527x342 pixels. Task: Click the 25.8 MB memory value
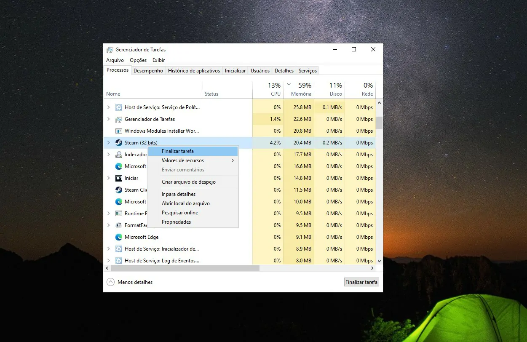pyautogui.click(x=302, y=107)
